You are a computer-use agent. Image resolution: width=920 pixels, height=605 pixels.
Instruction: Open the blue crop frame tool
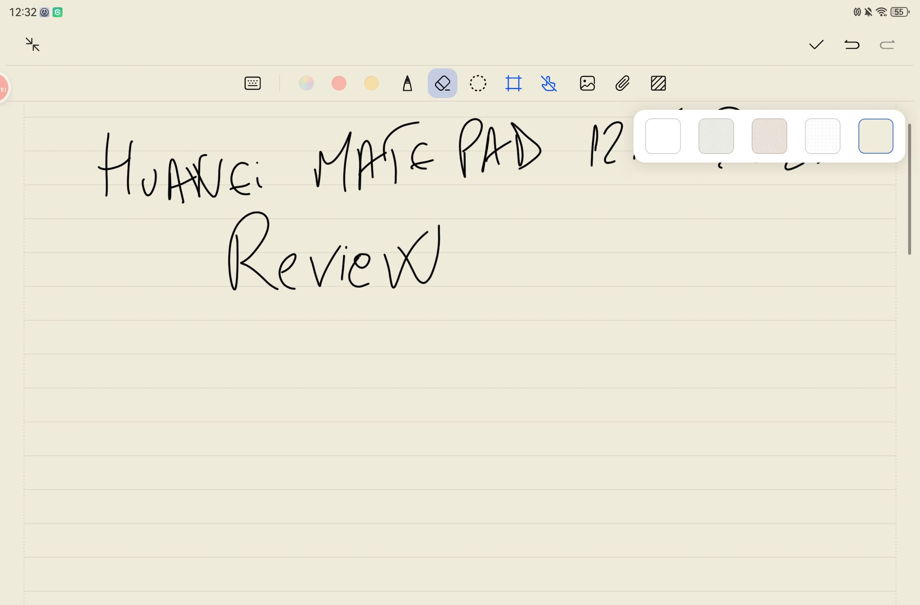[513, 83]
